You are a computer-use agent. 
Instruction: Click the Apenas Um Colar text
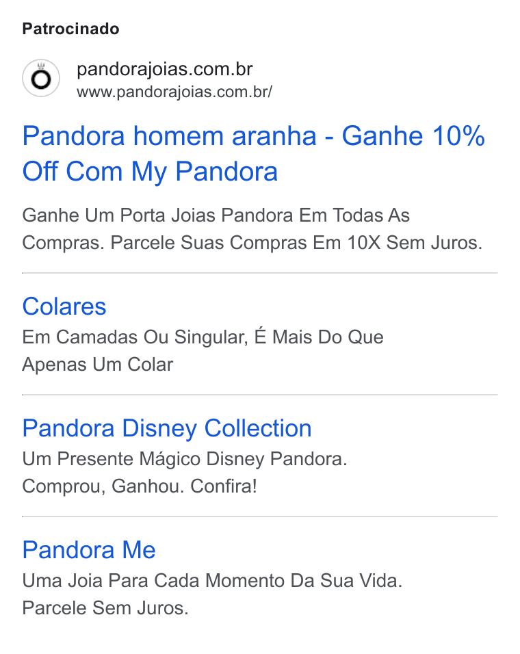click(98, 365)
